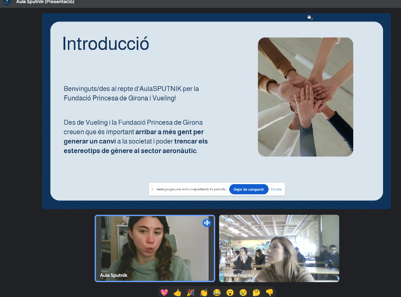Click the Aula Sputnik avatar icon in title bar

coord(7,2)
